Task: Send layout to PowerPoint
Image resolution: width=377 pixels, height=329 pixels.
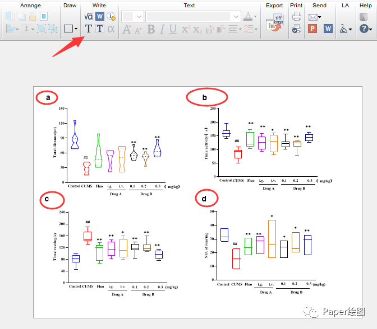Action: (x=312, y=29)
